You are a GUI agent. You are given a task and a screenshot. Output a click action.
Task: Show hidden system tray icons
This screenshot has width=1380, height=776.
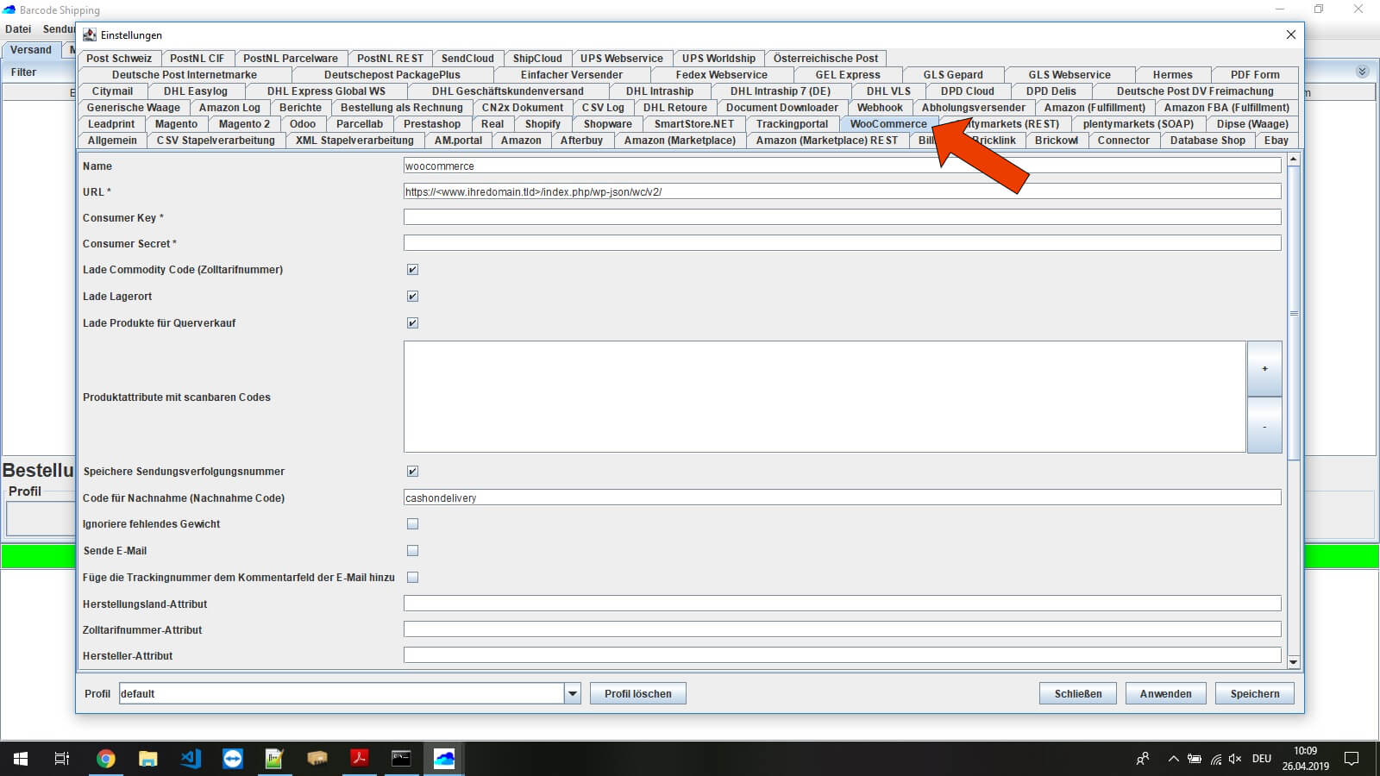point(1173,759)
